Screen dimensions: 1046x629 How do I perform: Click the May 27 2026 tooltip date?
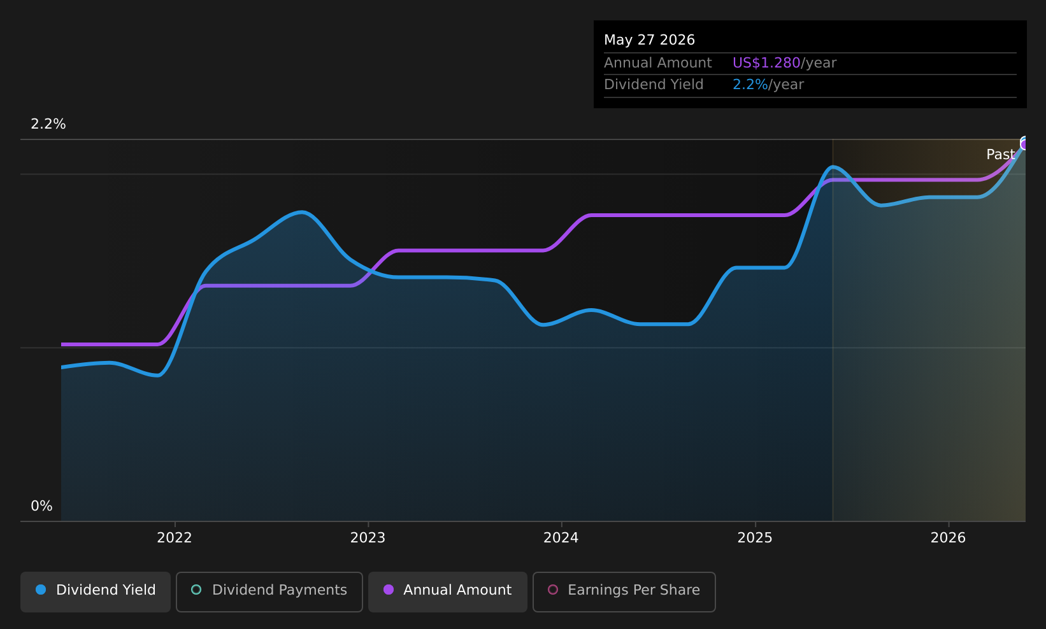(649, 40)
